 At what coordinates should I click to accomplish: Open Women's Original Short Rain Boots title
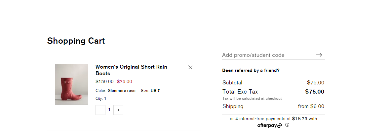click(131, 70)
